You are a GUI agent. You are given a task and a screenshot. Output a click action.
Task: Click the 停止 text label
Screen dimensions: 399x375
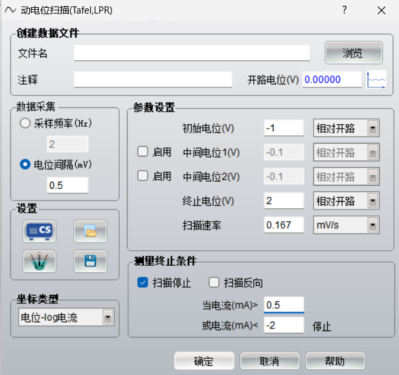coord(322,327)
